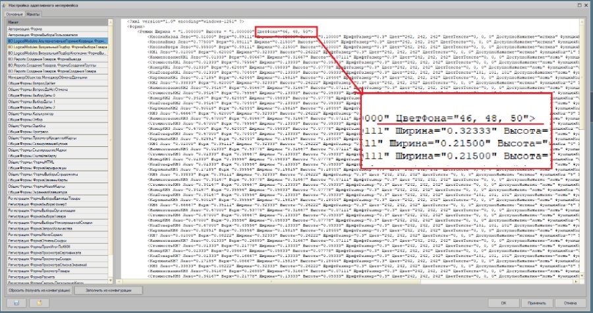Select the Авторизация.Форма template row
The width and height of the screenshot is (593, 313).
57,29
